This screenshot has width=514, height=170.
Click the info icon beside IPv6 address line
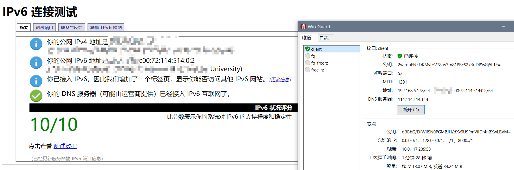click(x=36, y=63)
